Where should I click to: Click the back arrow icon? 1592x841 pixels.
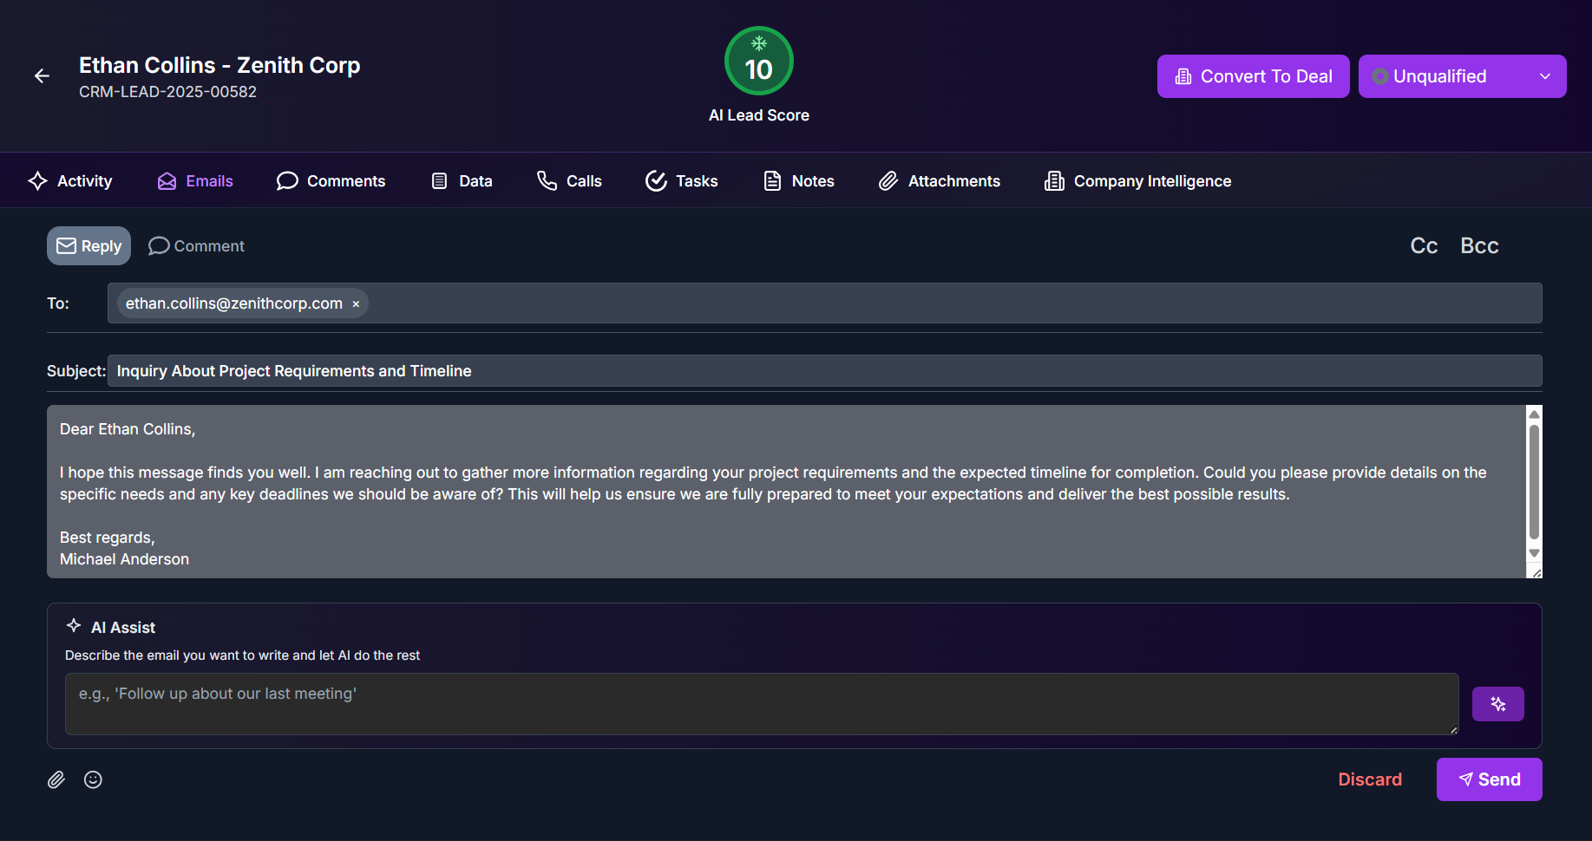tap(42, 76)
